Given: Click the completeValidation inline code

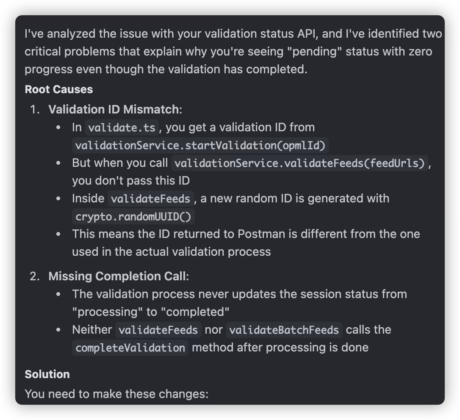Looking at the screenshot, I should point(130,348).
